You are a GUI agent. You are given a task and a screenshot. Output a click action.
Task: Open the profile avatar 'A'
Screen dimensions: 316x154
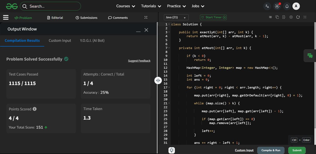(x=296, y=6)
